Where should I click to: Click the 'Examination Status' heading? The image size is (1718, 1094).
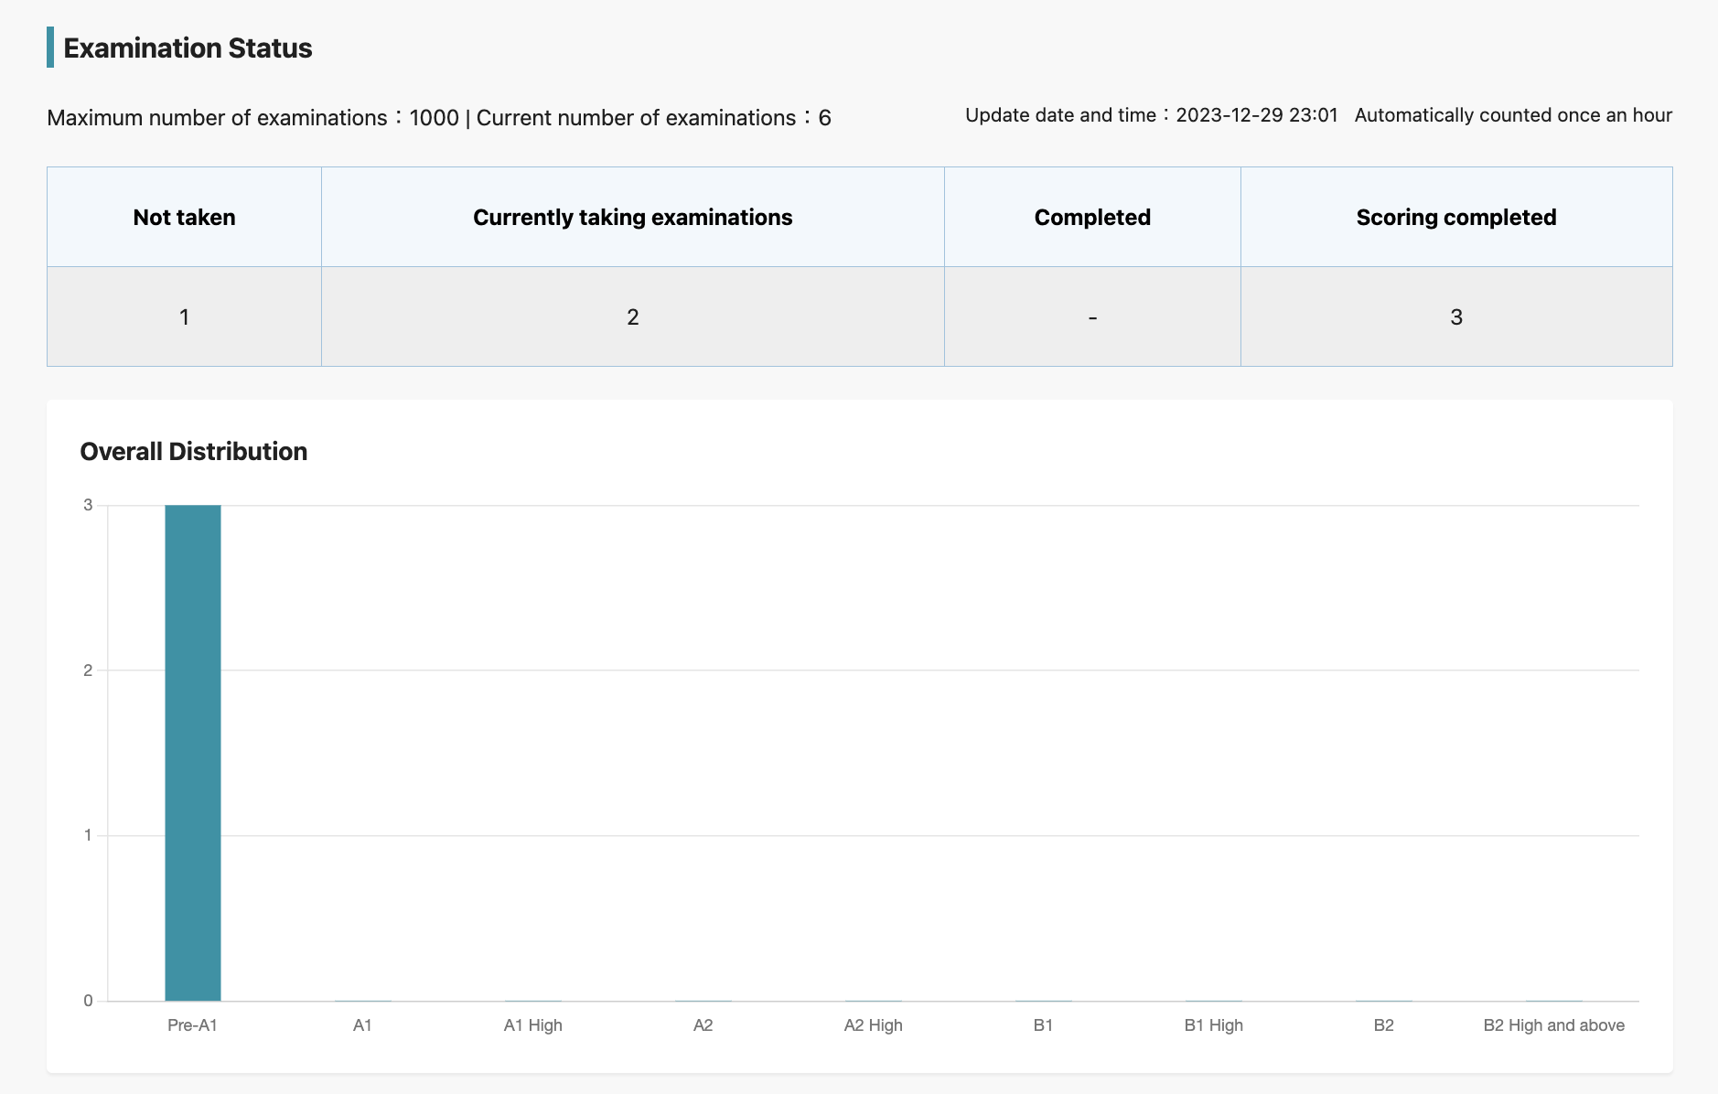point(187,48)
